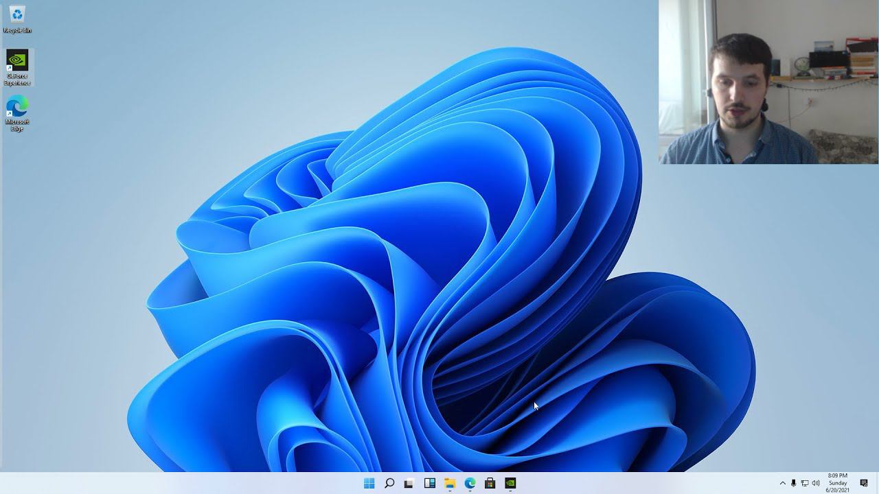Open the NVIDIA app on the taskbar

click(510, 483)
